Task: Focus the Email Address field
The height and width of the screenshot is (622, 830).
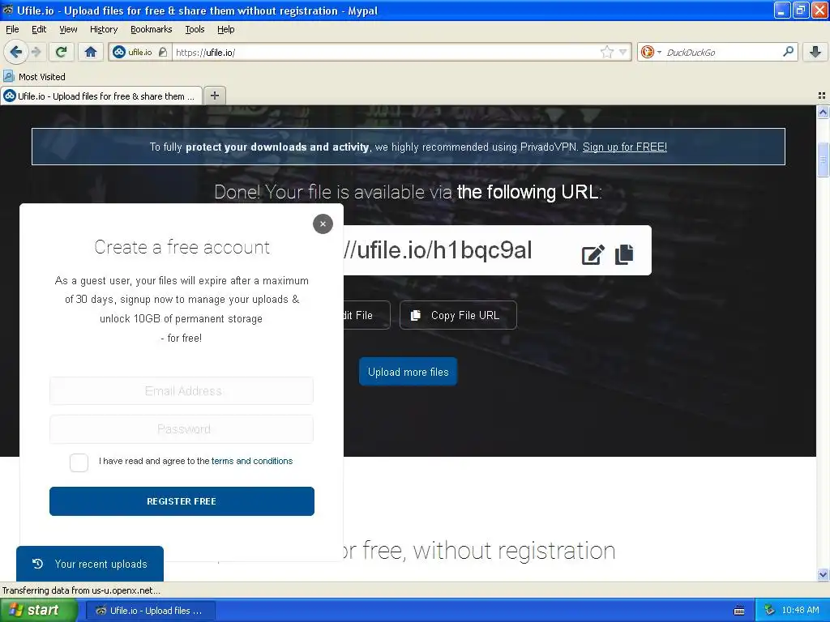Action: click(x=182, y=391)
